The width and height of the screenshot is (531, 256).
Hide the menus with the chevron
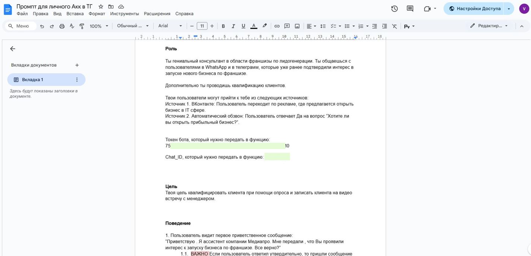point(522,26)
